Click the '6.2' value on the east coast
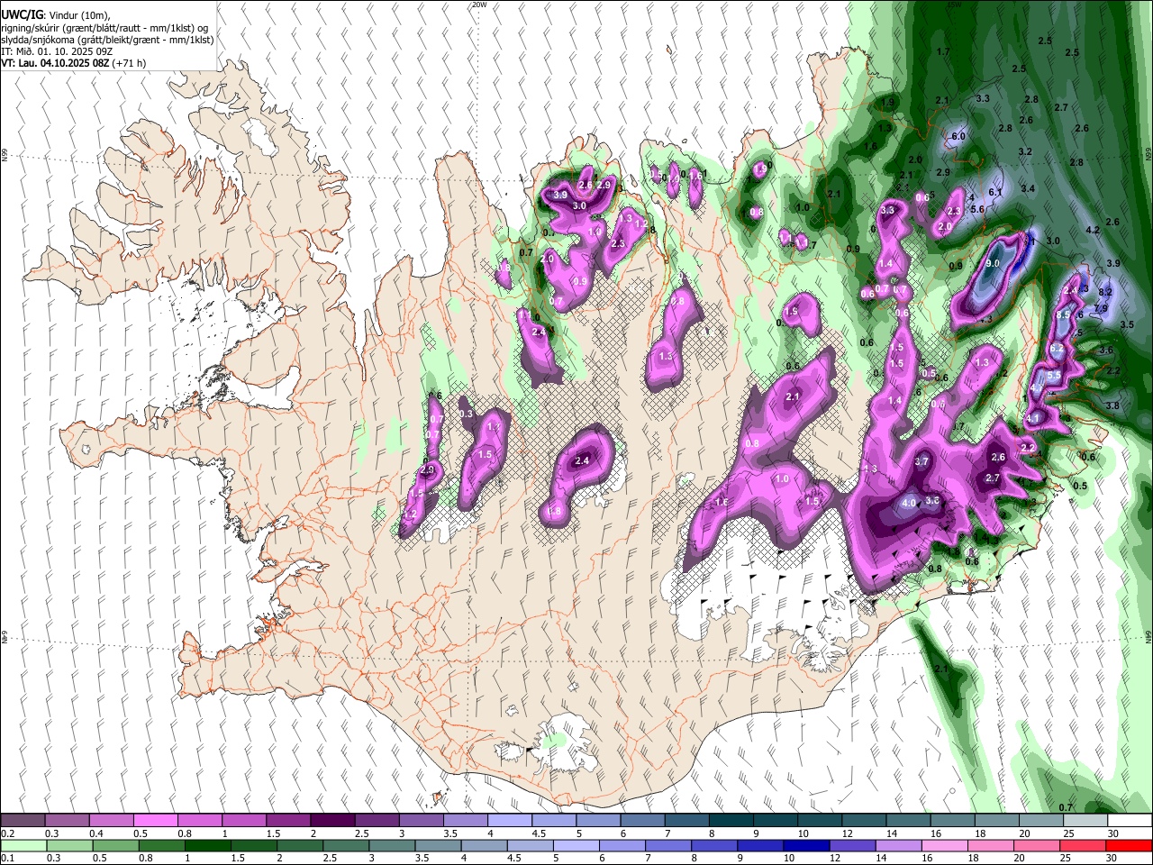 click(1057, 349)
